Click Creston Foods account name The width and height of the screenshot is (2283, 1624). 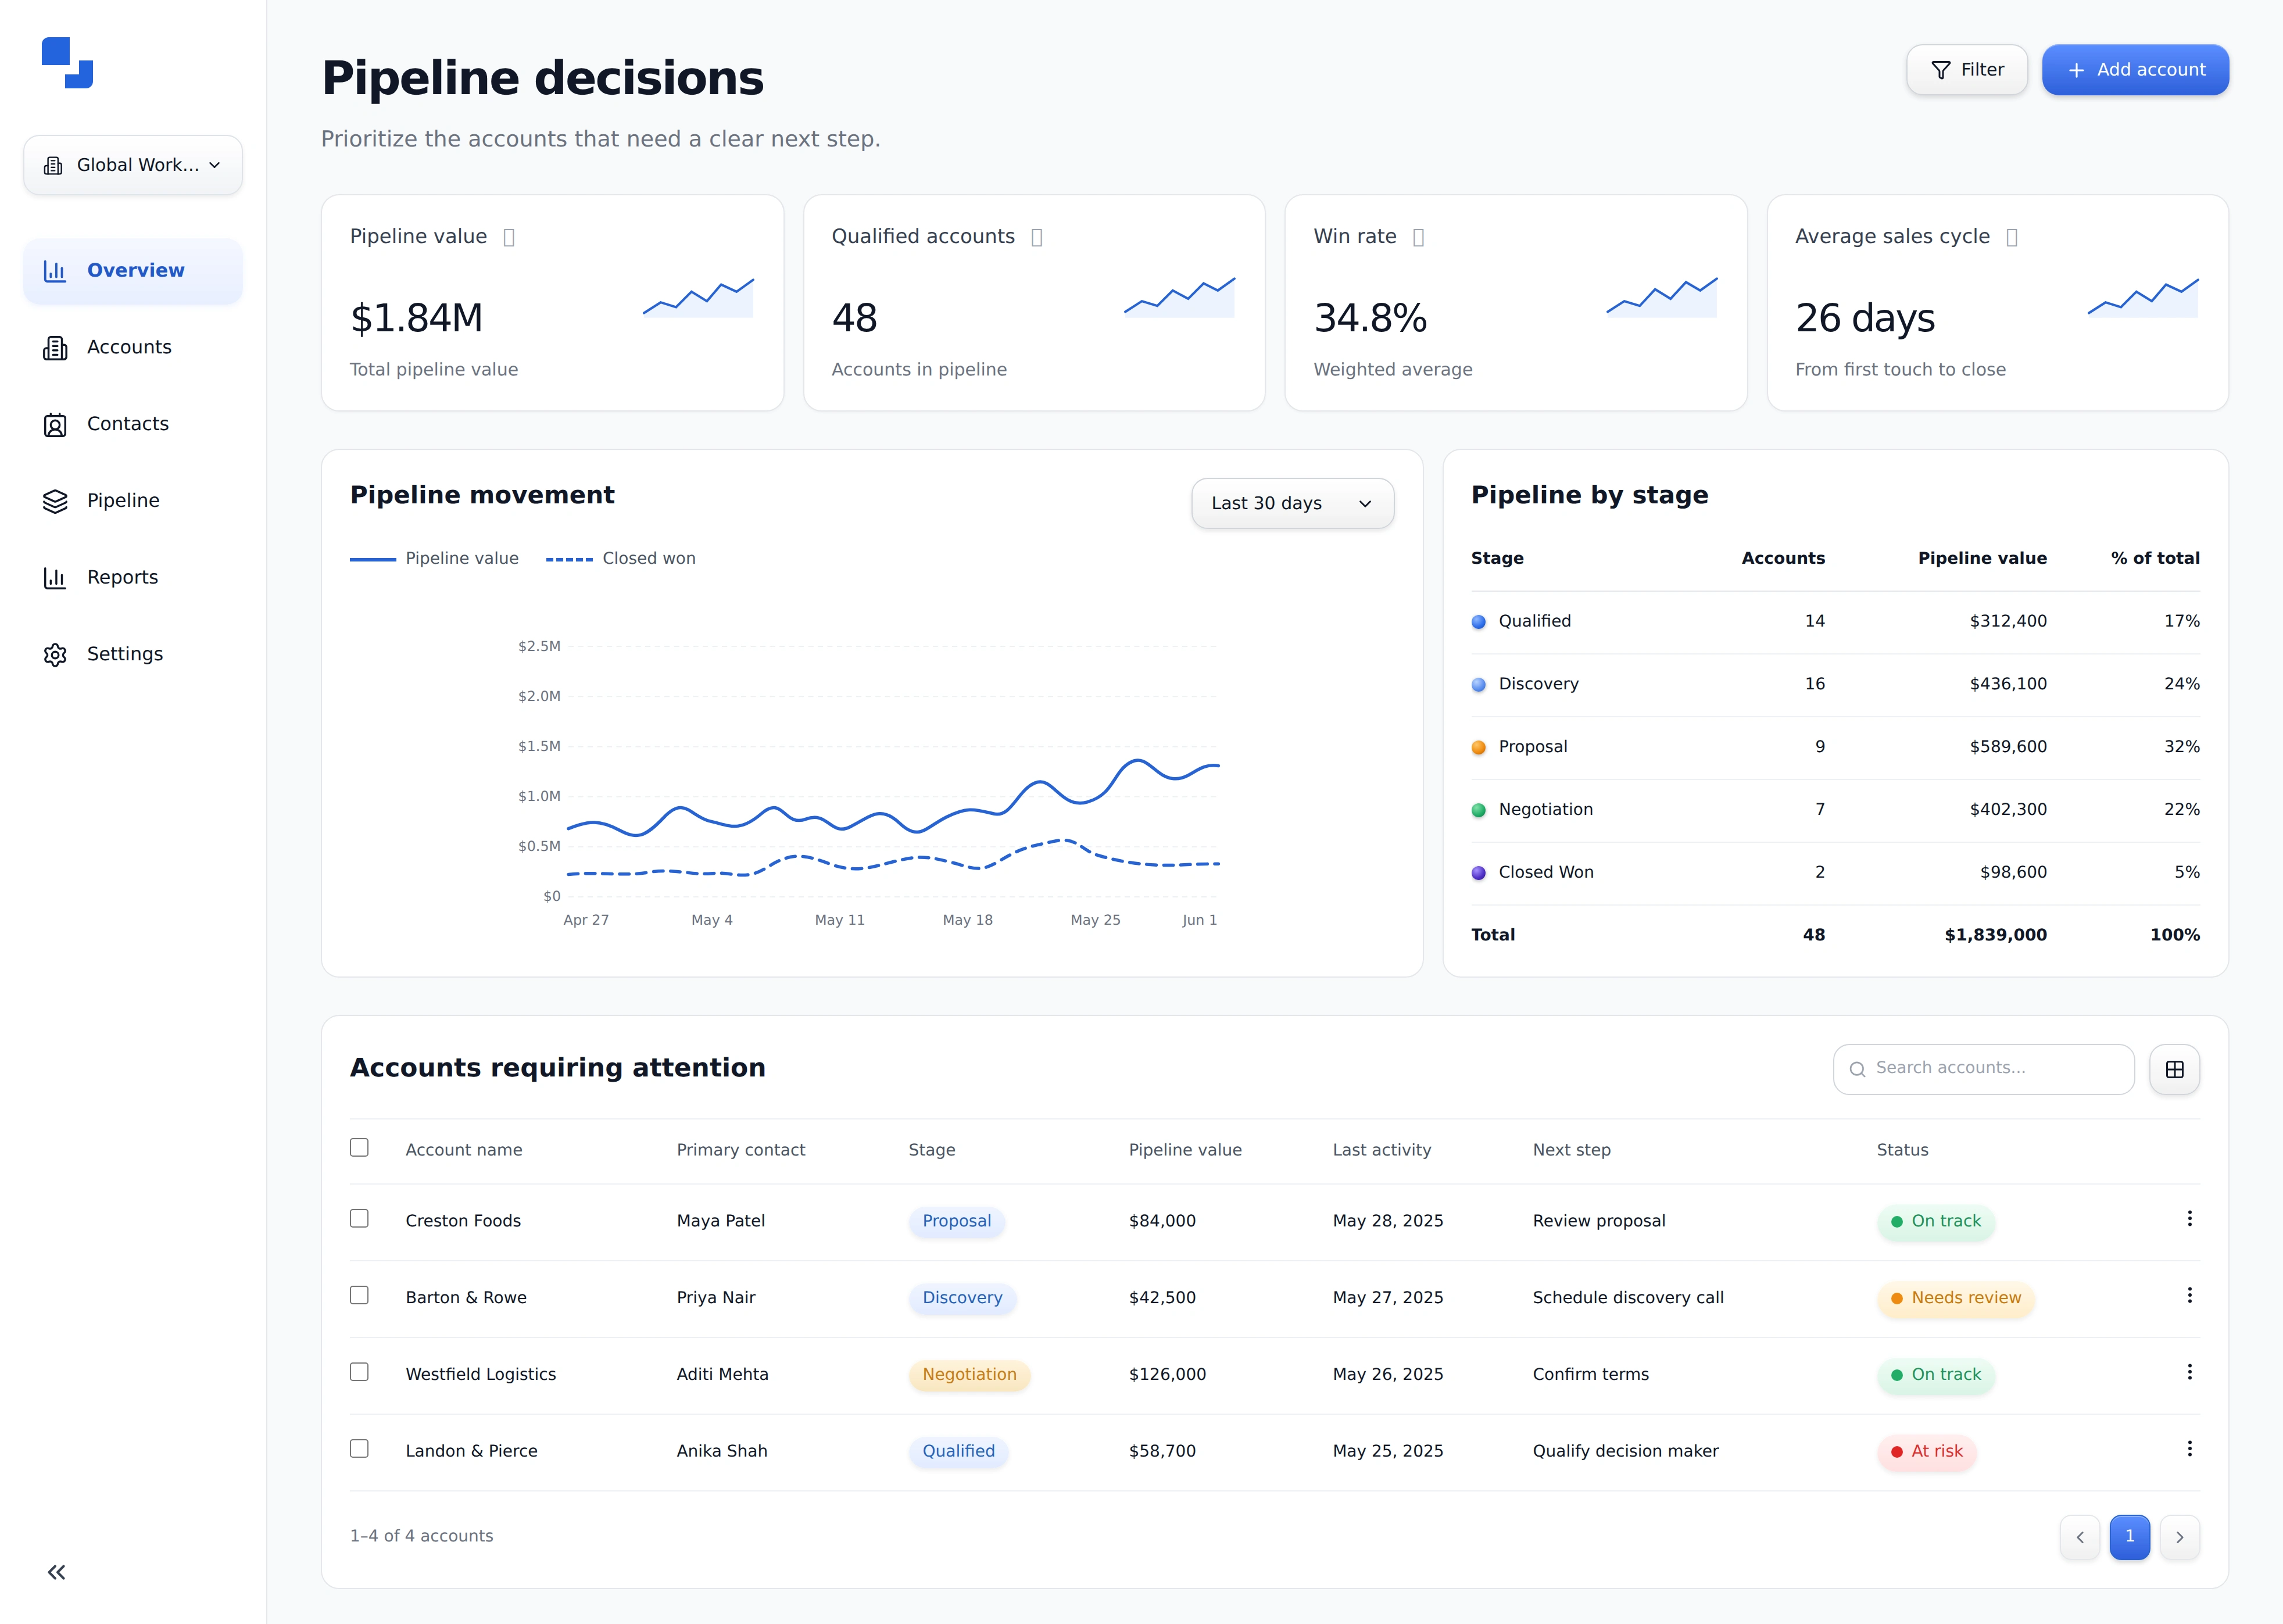tap(463, 1221)
